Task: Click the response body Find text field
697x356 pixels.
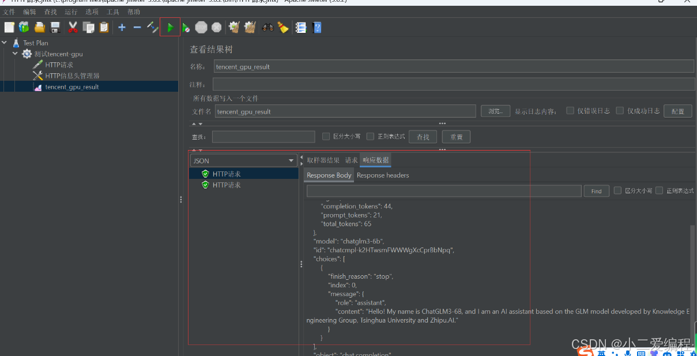Action: 444,191
